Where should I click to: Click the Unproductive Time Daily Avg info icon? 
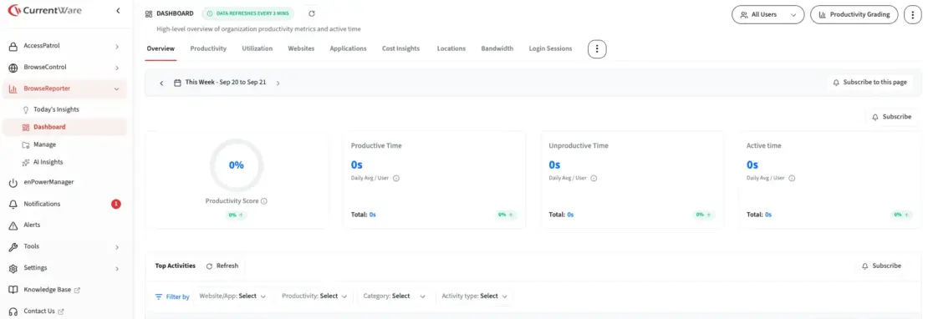[594, 178]
